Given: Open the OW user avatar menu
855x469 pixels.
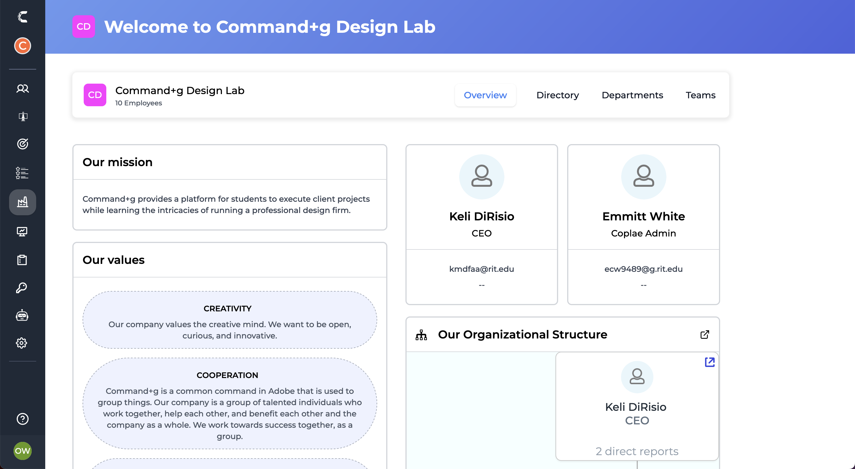Looking at the screenshot, I should (23, 450).
